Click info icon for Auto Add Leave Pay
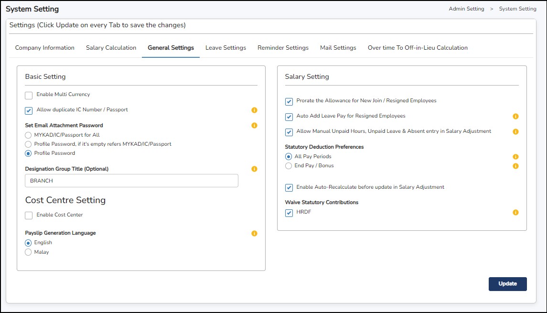The height and width of the screenshot is (313, 547). coord(515,117)
